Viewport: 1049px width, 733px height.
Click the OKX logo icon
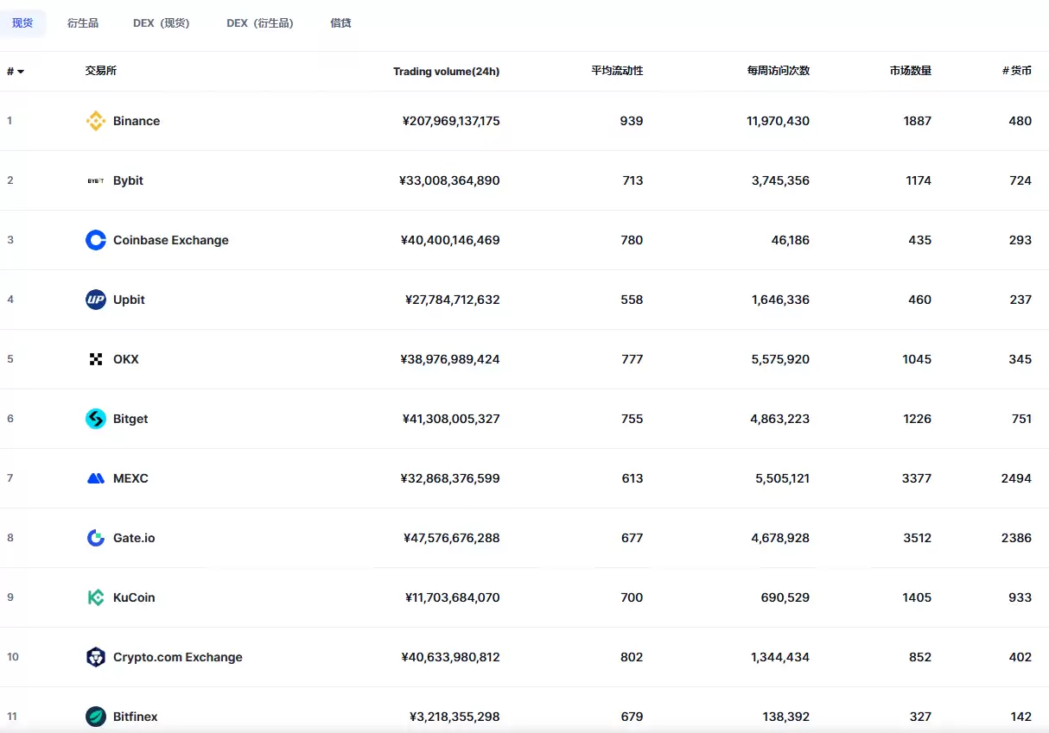[x=96, y=359]
